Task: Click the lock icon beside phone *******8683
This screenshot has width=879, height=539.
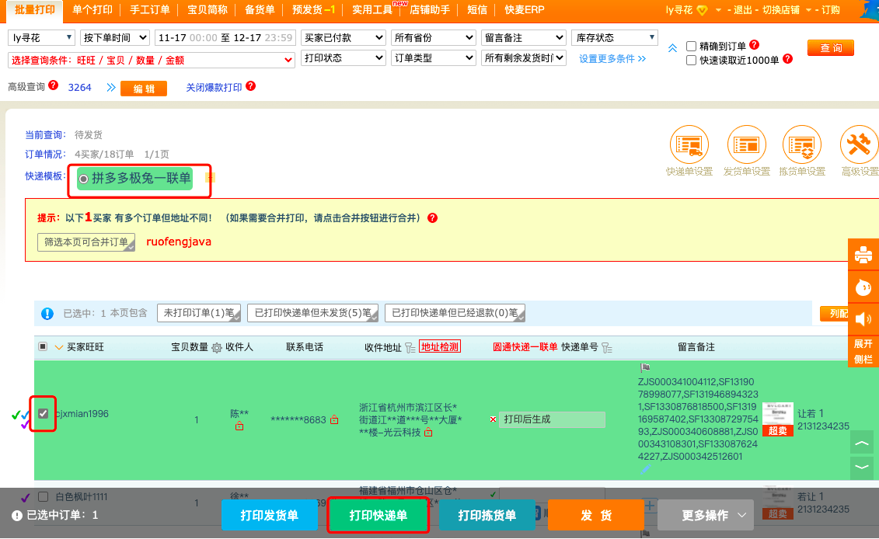Action: click(x=334, y=419)
